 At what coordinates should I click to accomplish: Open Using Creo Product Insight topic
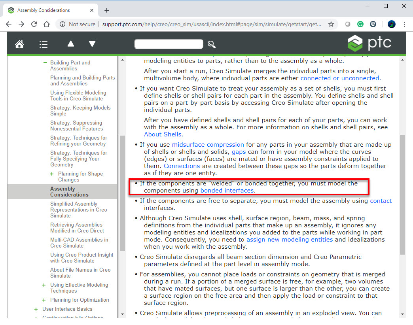[81, 258]
